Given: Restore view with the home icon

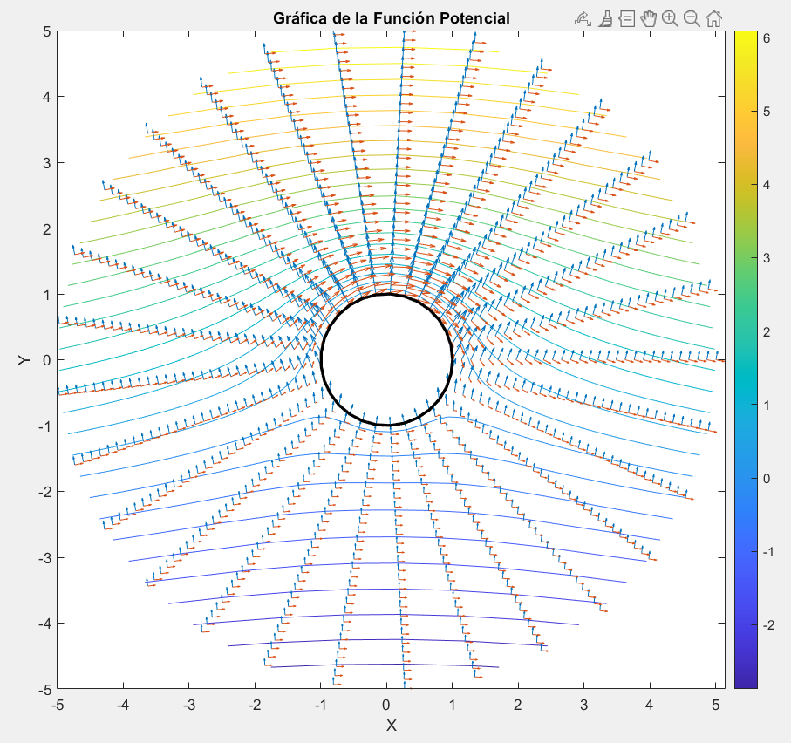Looking at the screenshot, I should [x=713, y=17].
